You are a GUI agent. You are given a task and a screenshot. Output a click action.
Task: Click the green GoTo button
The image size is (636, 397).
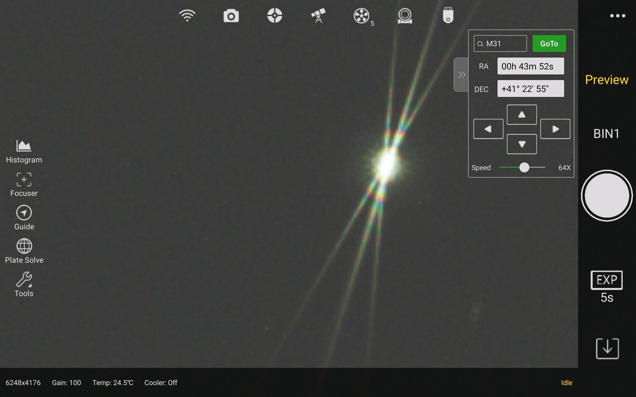tap(549, 43)
